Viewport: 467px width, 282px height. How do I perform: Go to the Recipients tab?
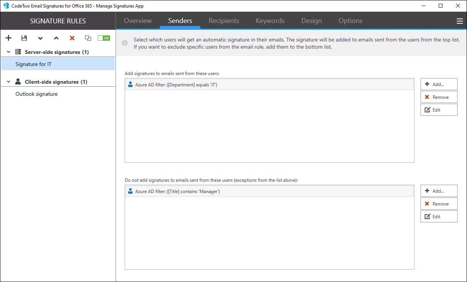click(224, 21)
